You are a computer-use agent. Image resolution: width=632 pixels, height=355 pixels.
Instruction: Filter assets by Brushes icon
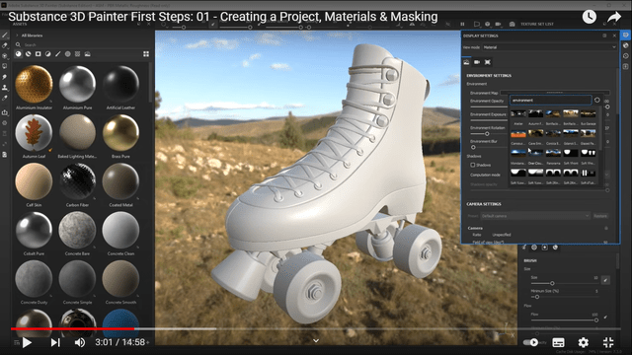coord(58,54)
